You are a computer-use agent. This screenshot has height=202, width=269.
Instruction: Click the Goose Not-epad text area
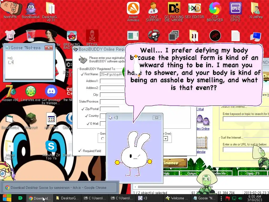(x=29, y=65)
